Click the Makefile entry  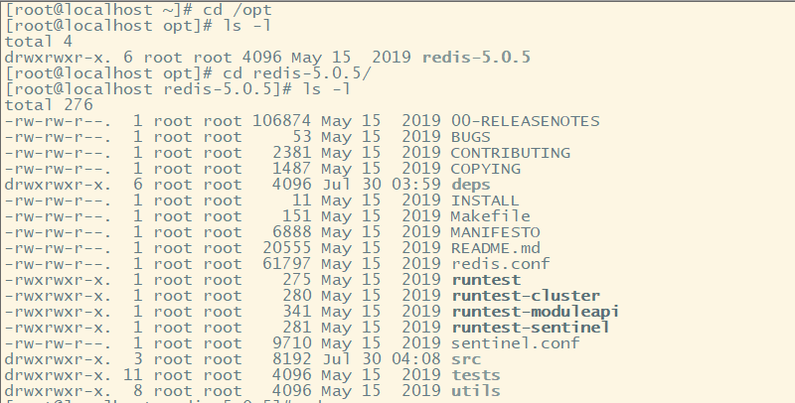tap(490, 216)
